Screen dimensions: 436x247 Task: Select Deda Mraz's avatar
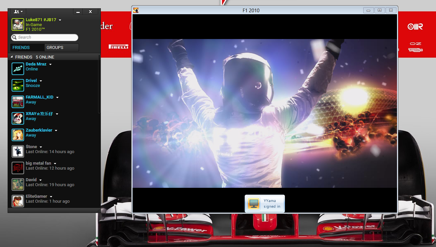point(18,68)
